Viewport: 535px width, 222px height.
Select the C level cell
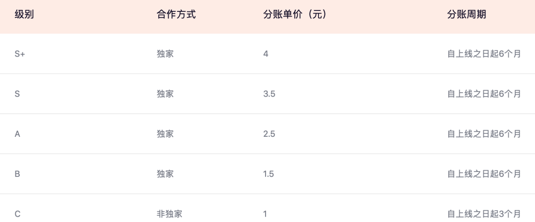(17, 214)
